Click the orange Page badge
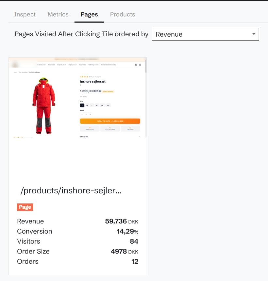 pyautogui.click(x=25, y=207)
